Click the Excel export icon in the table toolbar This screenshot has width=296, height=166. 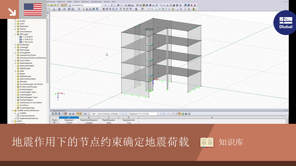click(183, 114)
